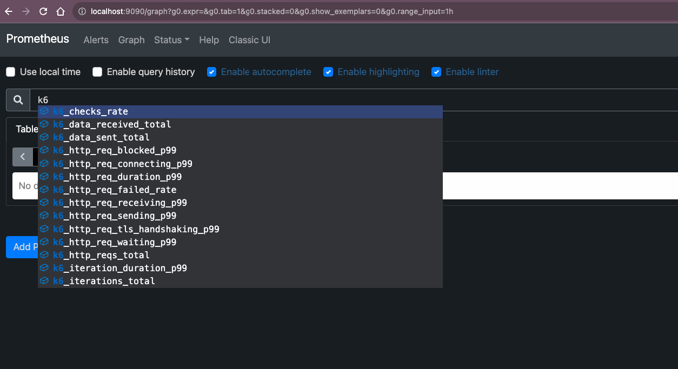Viewport: 678px width, 369px height.
Task: Click the Prometheus brand link
Action: 38,39
